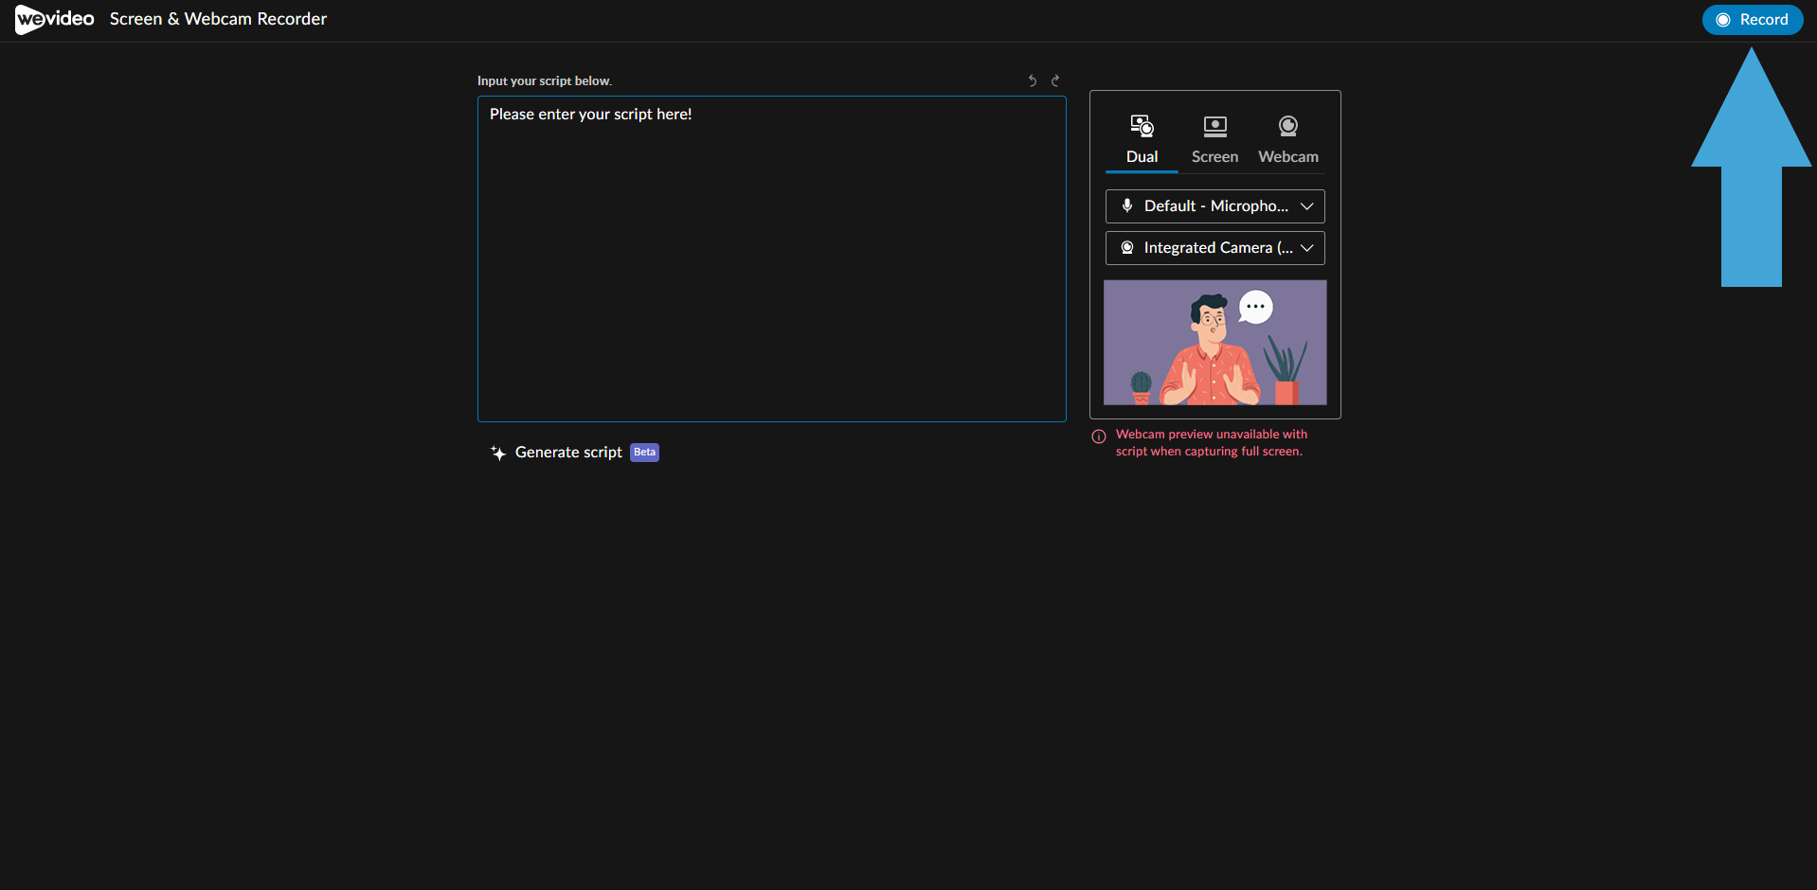Click the sparkle icon beside Generate script
Viewport: 1817px width, 890px height.
click(x=498, y=454)
